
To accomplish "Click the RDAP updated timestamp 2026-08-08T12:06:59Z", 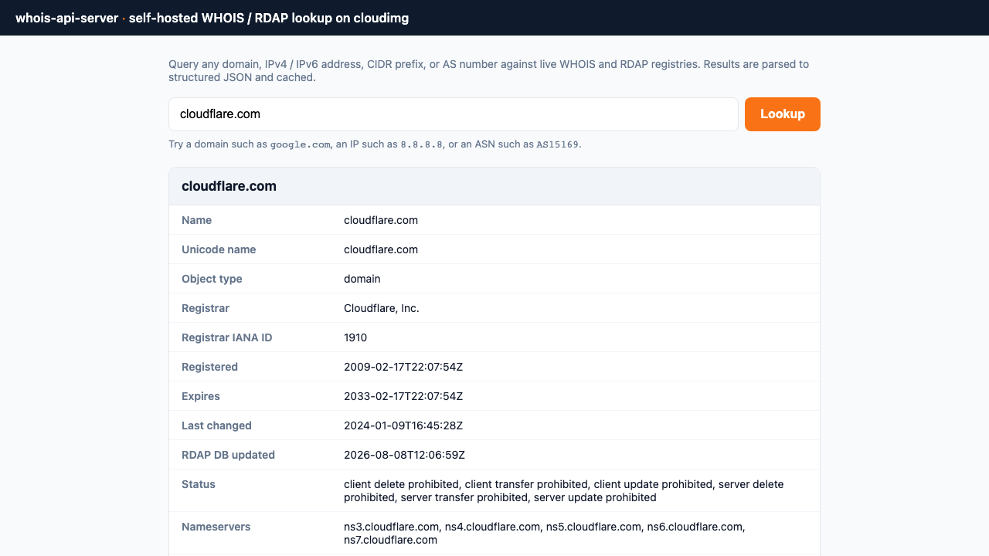I will (x=404, y=455).
